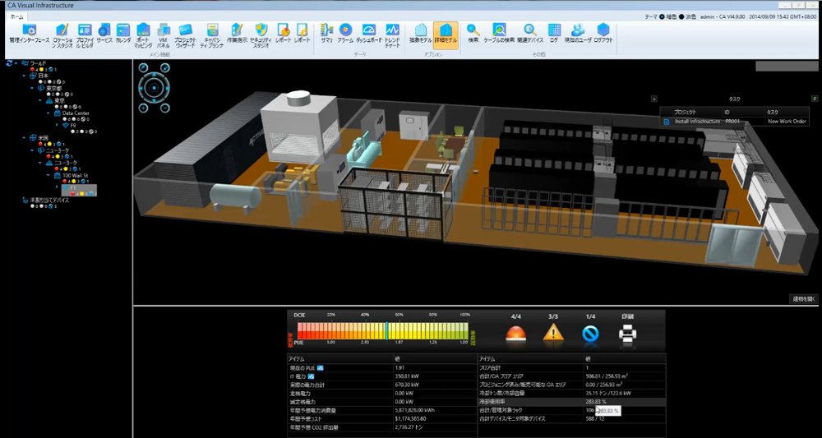Show the サマリ summary view
Image resolution: width=822 pixels, height=438 pixels.
(x=326, y=33)
